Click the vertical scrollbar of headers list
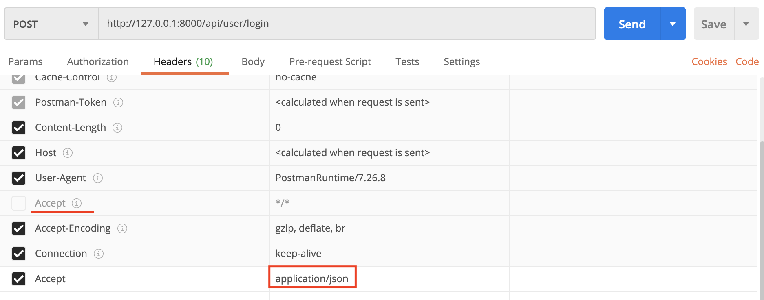 762,220
